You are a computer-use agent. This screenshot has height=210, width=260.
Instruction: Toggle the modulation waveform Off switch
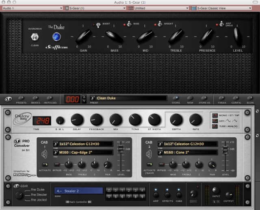pos(215,121)
